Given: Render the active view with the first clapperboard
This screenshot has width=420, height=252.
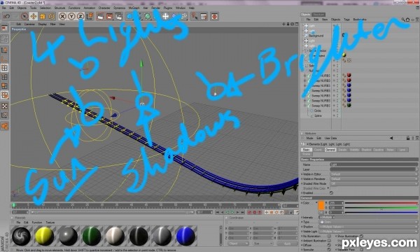Looking at the screenshot, I should pos(100,16).
